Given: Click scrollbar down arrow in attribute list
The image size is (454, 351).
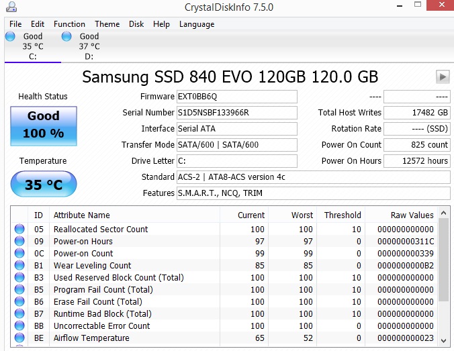Looking at the screenshot, I should pyautogui.click(x=443, y=340).
